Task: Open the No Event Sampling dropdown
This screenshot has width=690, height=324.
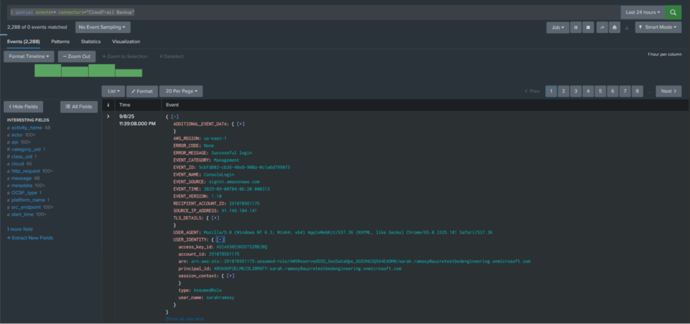Action: 102,27
